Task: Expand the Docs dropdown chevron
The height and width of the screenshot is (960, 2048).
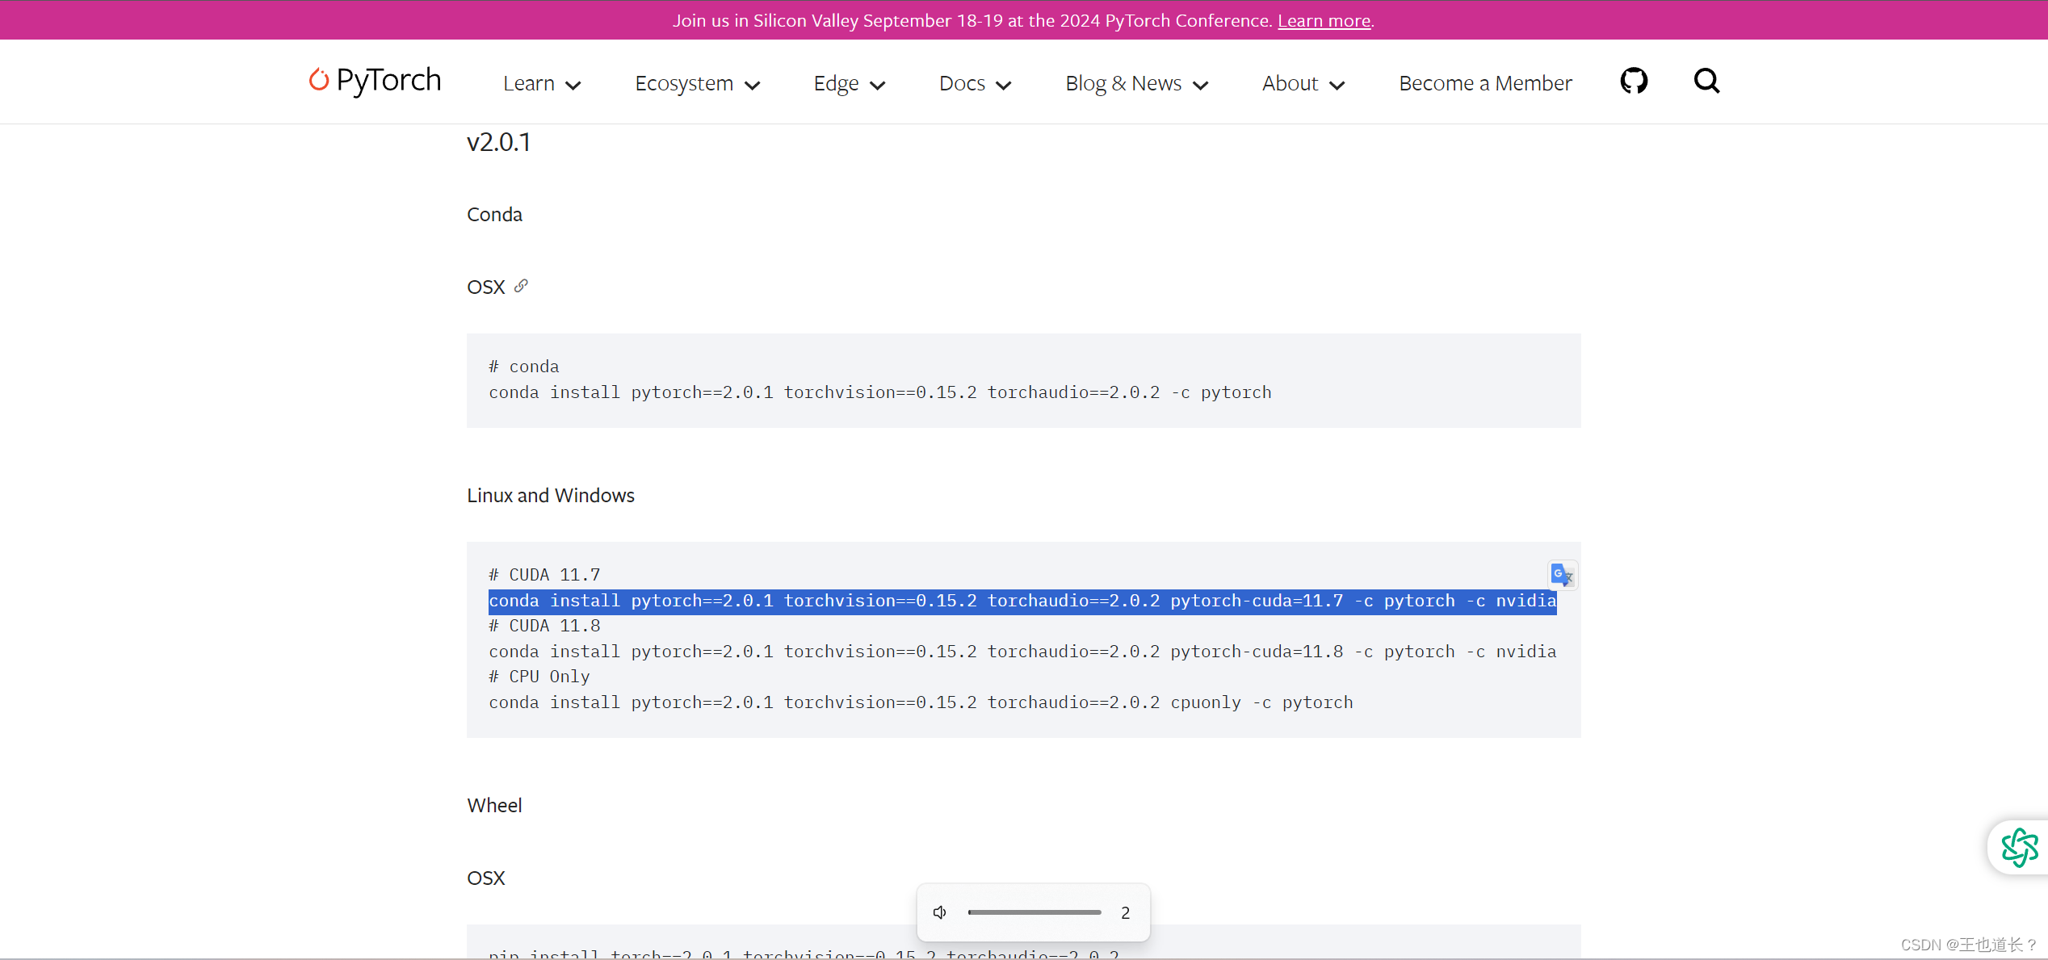Action: click(1004, 85)
